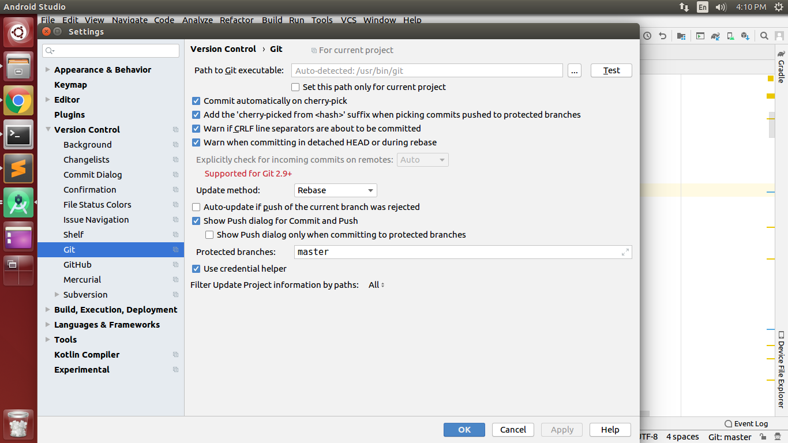Browse for Git executable with '...' button
The width and height of the screenshot is (788, 443).
point(575,70)
